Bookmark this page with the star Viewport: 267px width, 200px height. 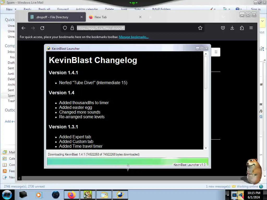(200, 28)
